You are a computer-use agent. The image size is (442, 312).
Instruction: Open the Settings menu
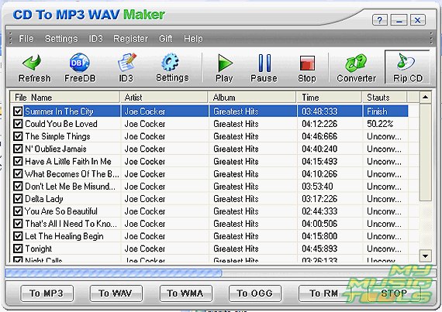pos(61,38)
